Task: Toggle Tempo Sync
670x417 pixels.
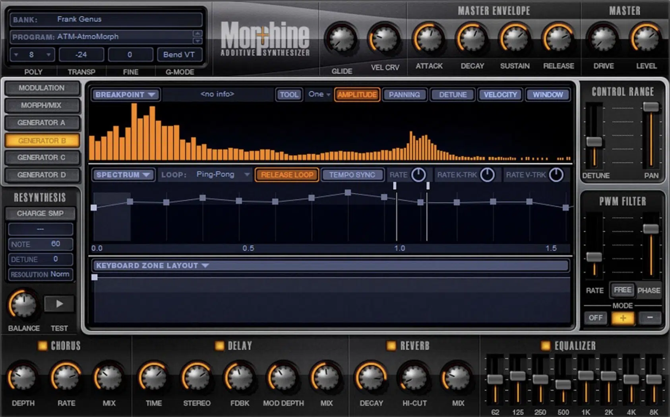Action: (x=352, y=175)
